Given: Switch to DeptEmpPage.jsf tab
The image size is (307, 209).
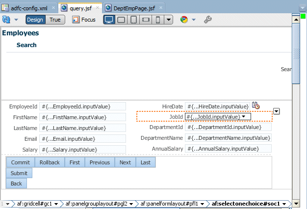Looking at the screenshot, I should [x=134, y=8].
